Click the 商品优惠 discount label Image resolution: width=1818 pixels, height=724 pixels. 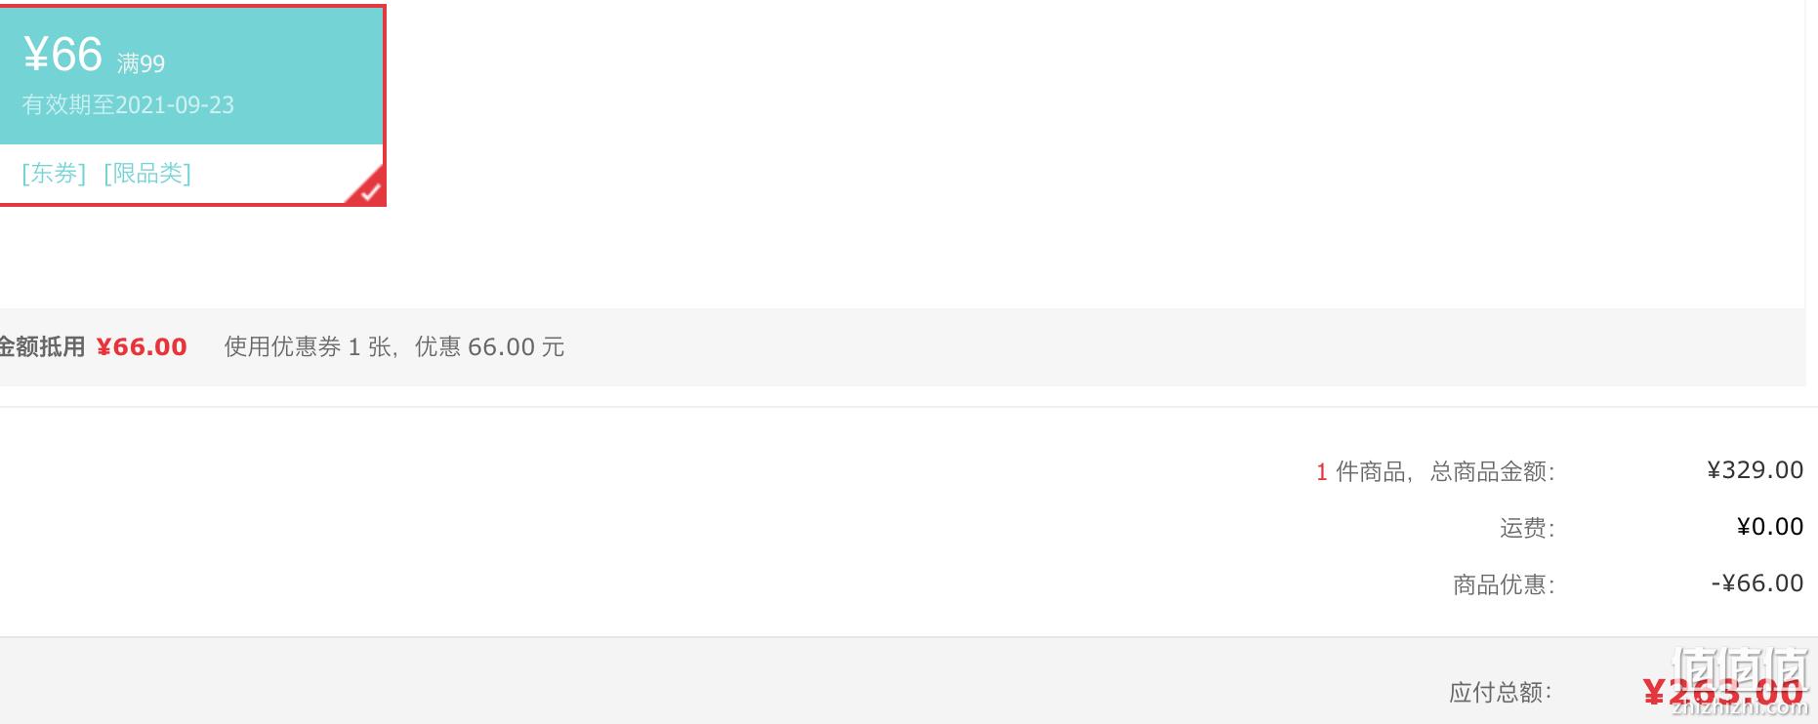click(x=1504, y=585)
